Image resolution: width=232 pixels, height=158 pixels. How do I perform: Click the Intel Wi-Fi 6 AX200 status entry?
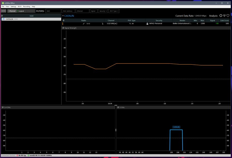pyautogui.click(x=40, y=155)
